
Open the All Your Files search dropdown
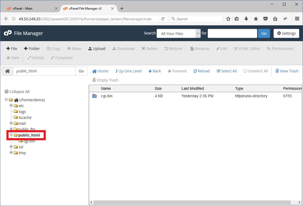point(178,33)
